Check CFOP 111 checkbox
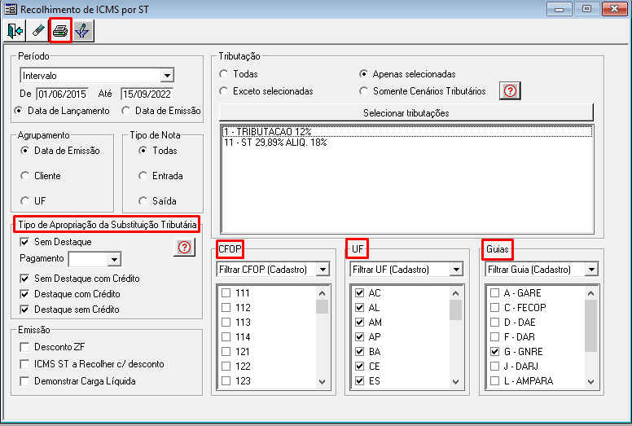 click(226, 293)
